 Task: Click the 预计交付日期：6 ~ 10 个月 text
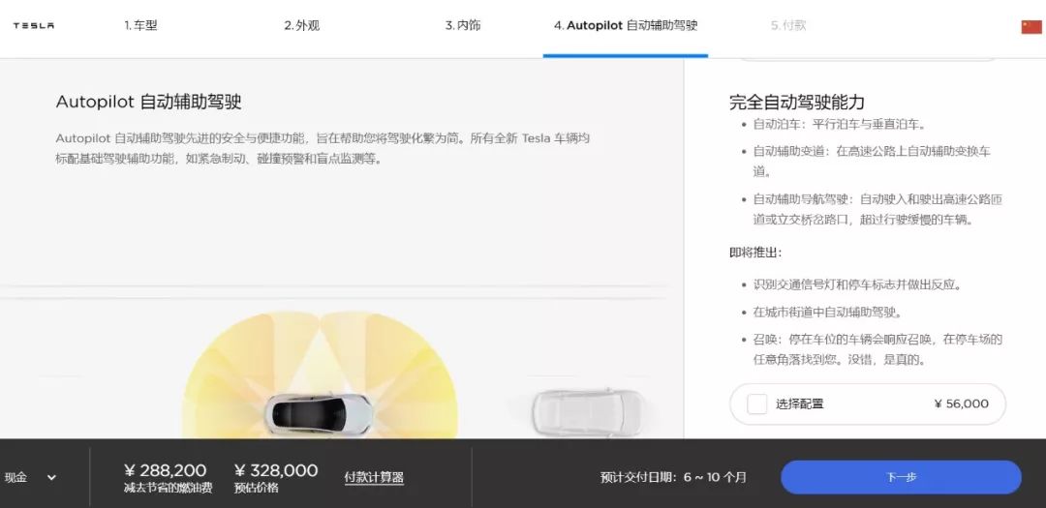tap(673, 477)
